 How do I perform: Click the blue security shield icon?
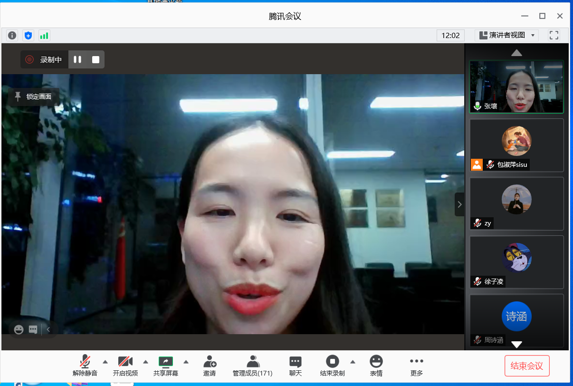click(28, 35)
